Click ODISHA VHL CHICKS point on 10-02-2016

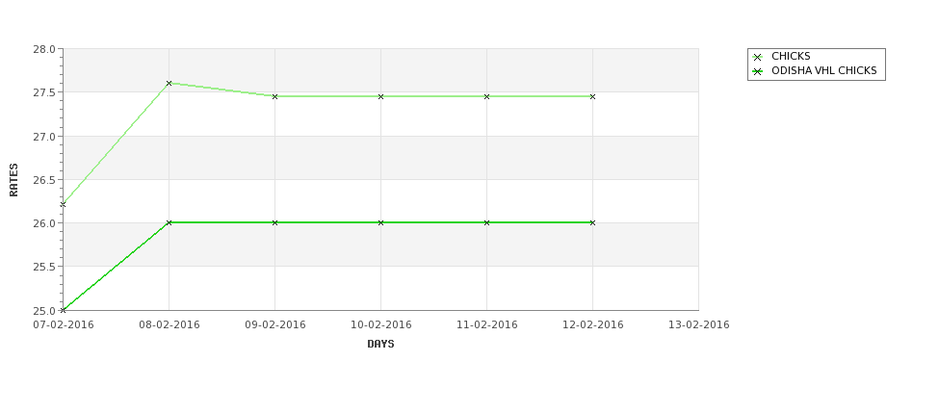click(x=380, y=222)
